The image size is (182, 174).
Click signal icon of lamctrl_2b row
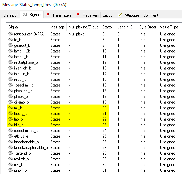[11, 51]
